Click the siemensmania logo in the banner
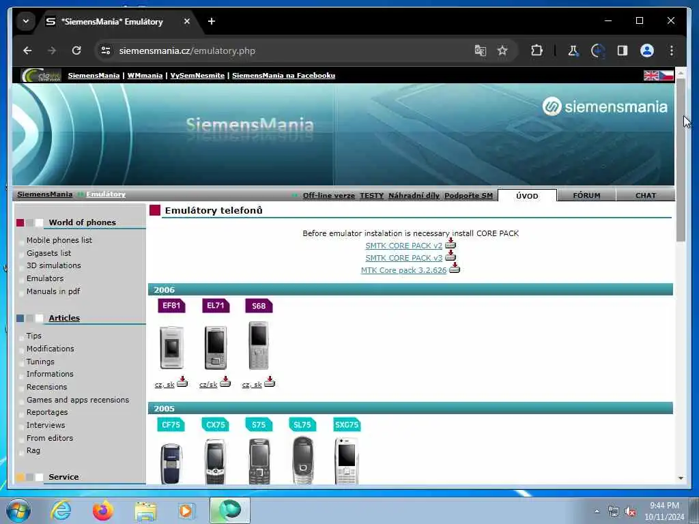 pyautogui.click(x=605, y=106)
